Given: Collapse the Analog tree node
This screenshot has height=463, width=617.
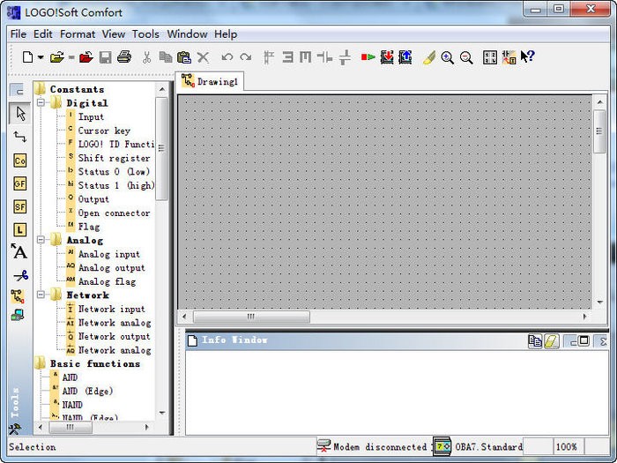Looking at the screenshot, I should 41,240.
